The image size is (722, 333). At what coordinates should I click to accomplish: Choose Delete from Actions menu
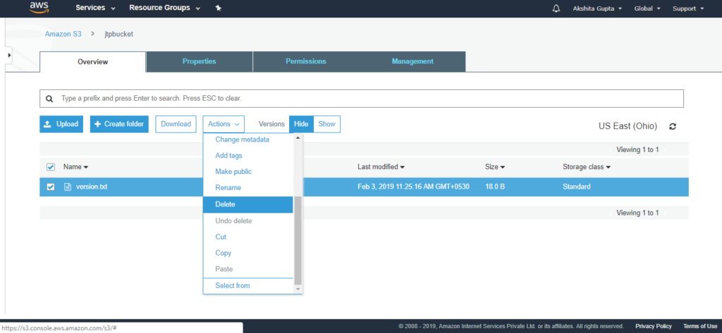[247, 205]
